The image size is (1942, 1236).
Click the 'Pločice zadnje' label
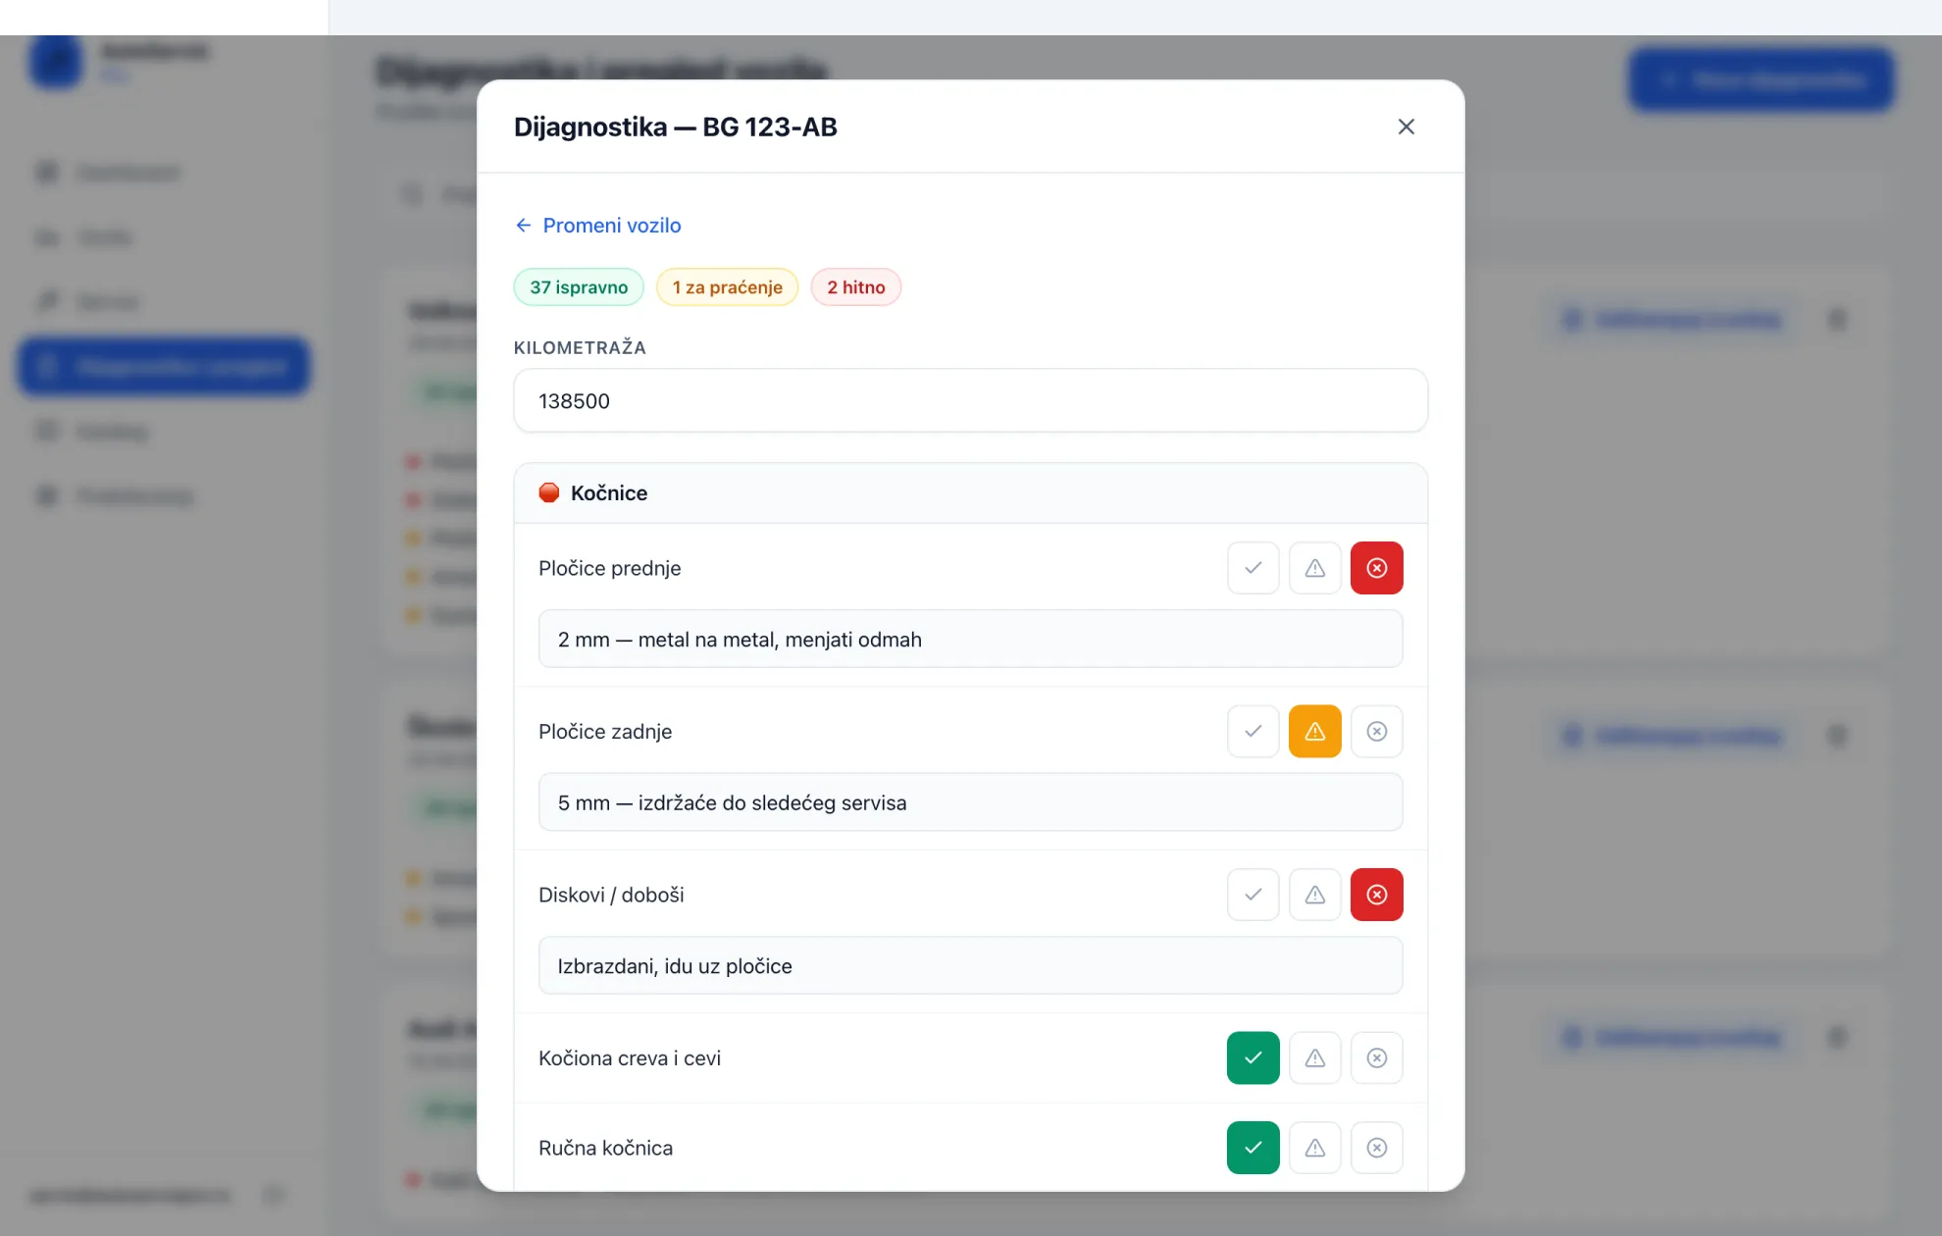pyautogui.click(x=605, y=731)
